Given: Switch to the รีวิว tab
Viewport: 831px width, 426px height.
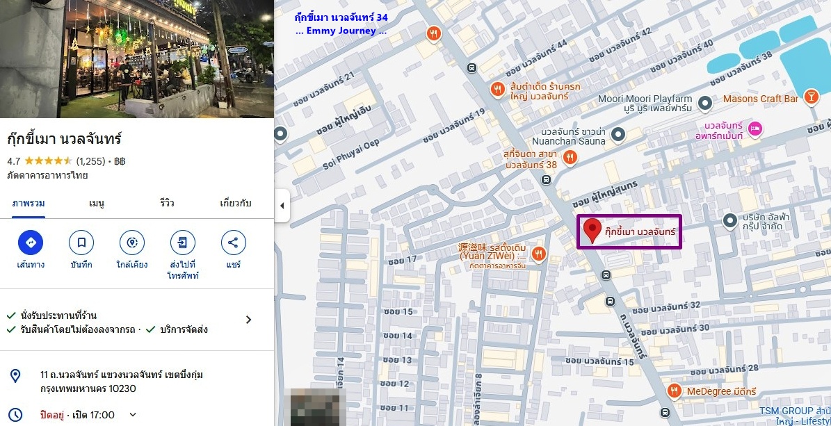Looking at the screenshot, I should [x=166, y=204].
